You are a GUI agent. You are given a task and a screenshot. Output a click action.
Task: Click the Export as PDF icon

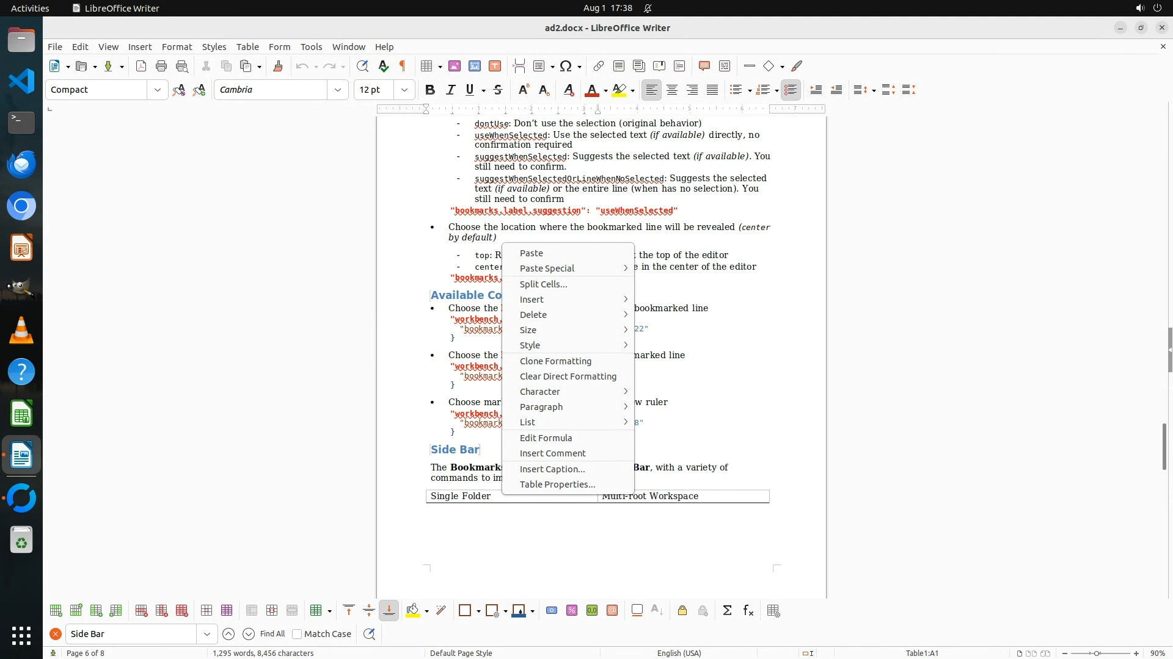141,66
